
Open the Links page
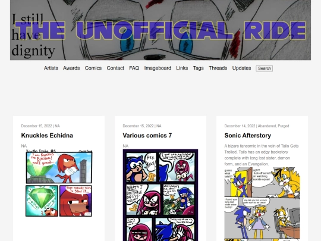click(x=182, y=68)
